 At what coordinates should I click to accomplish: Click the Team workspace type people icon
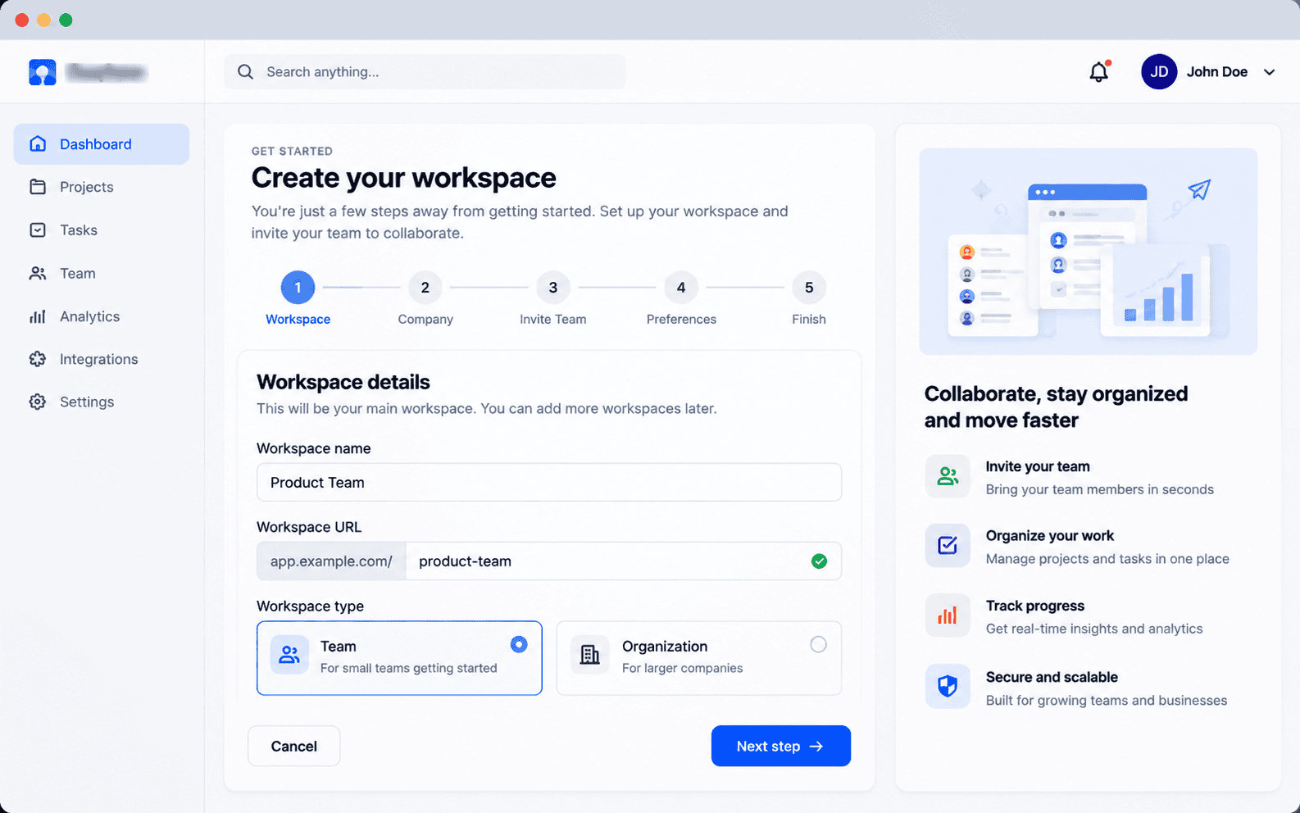point(289,655)
